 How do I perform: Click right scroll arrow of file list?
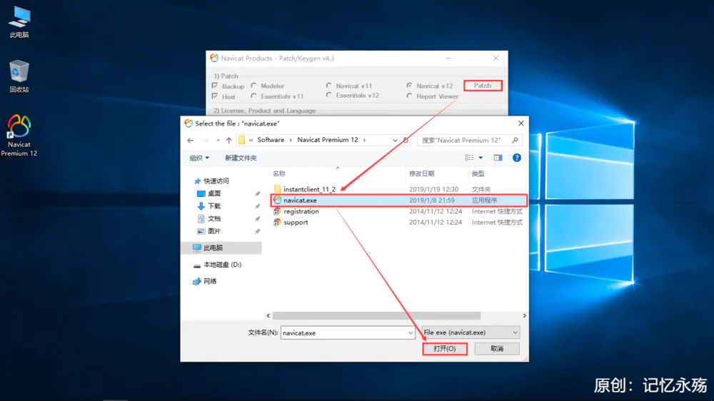pyautogui.click(x=524, y=315)
